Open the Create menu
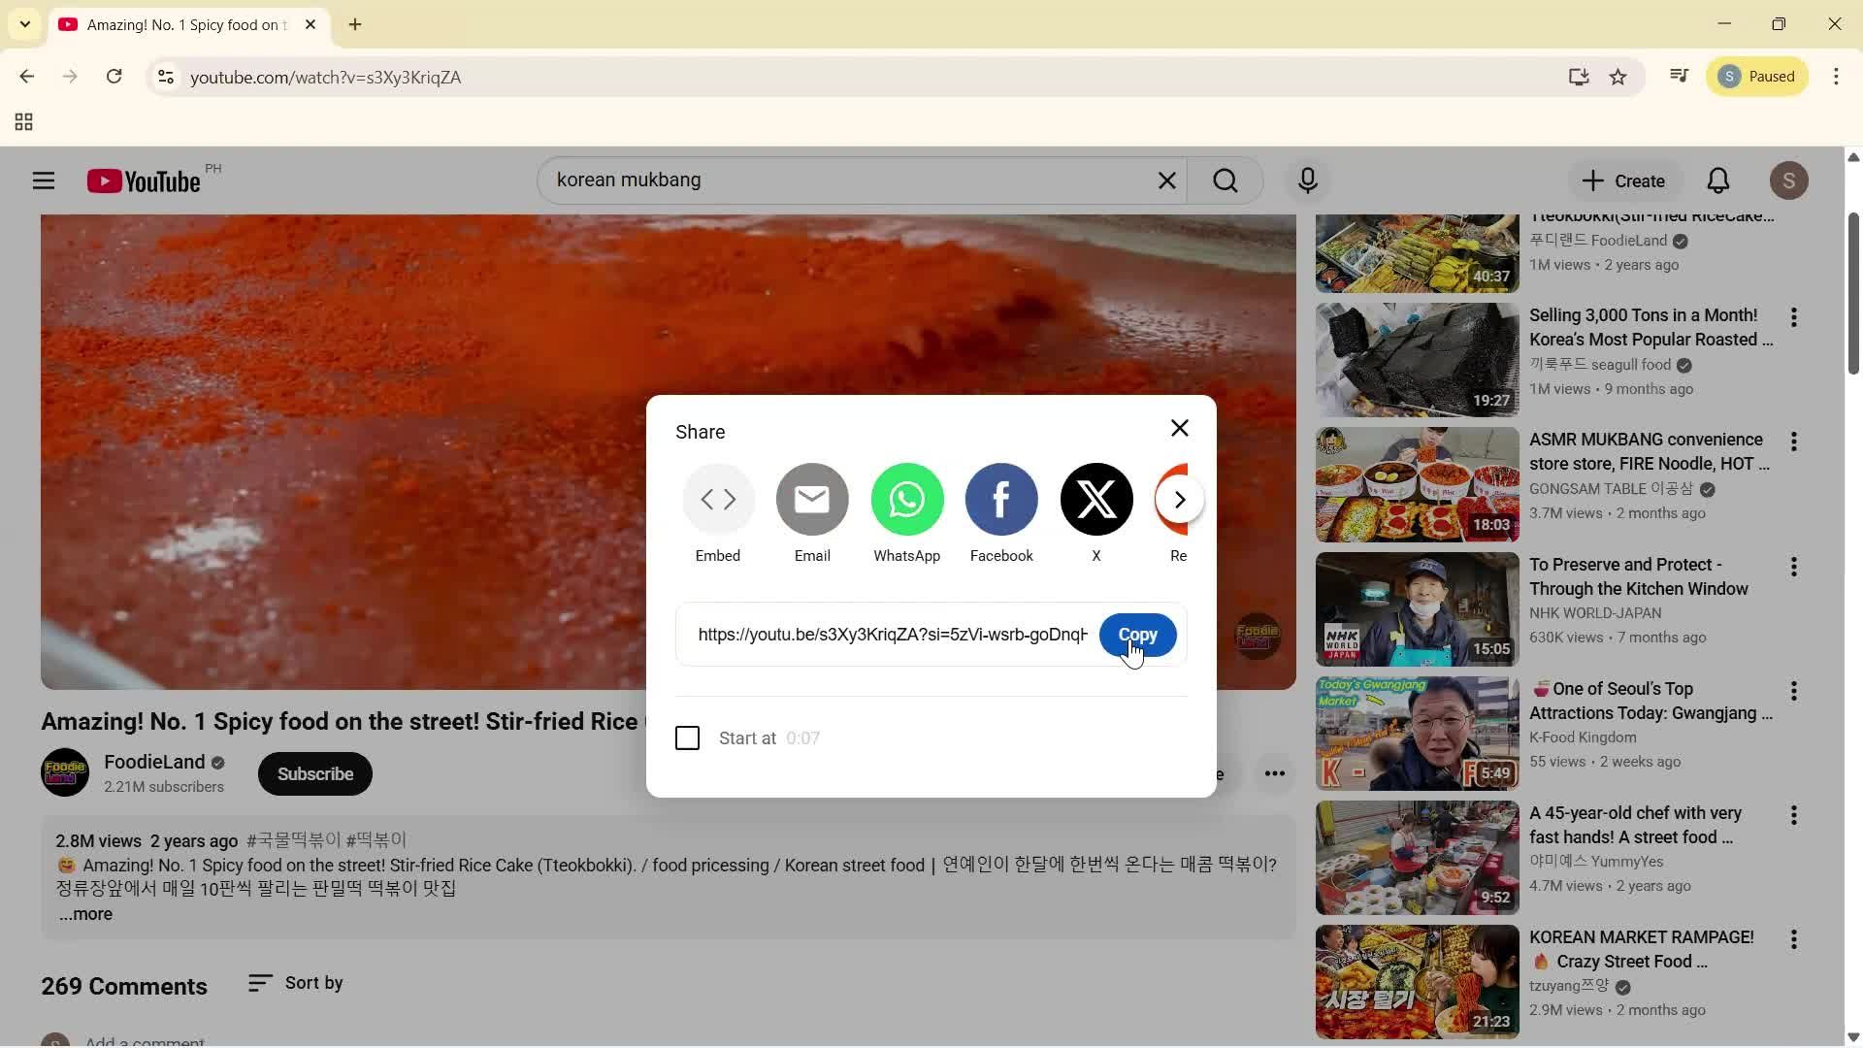The image size is (1863, 1048). click(1622, 180)
